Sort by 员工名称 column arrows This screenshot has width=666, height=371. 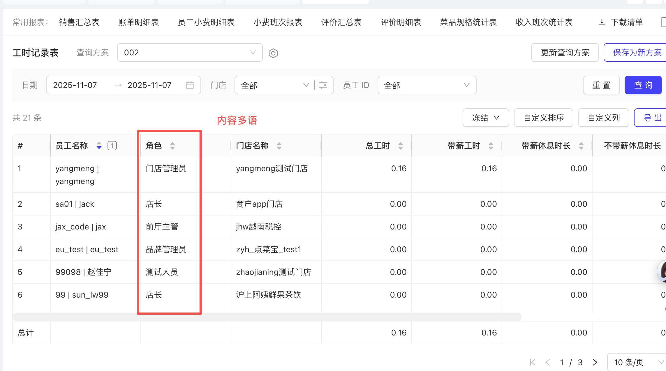click(x=99, y=146)
